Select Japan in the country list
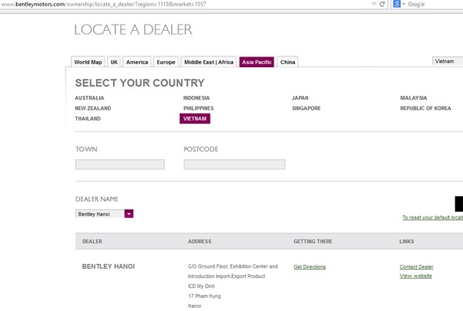The height and width of the screenshot is (311, 463). (300, 98)
